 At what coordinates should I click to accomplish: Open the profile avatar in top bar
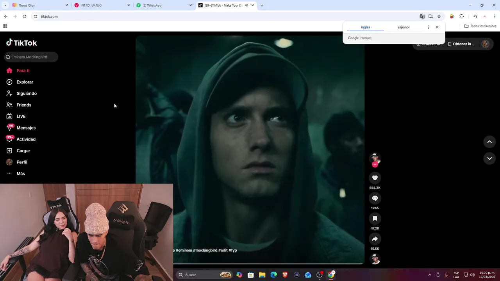(485, 44)
